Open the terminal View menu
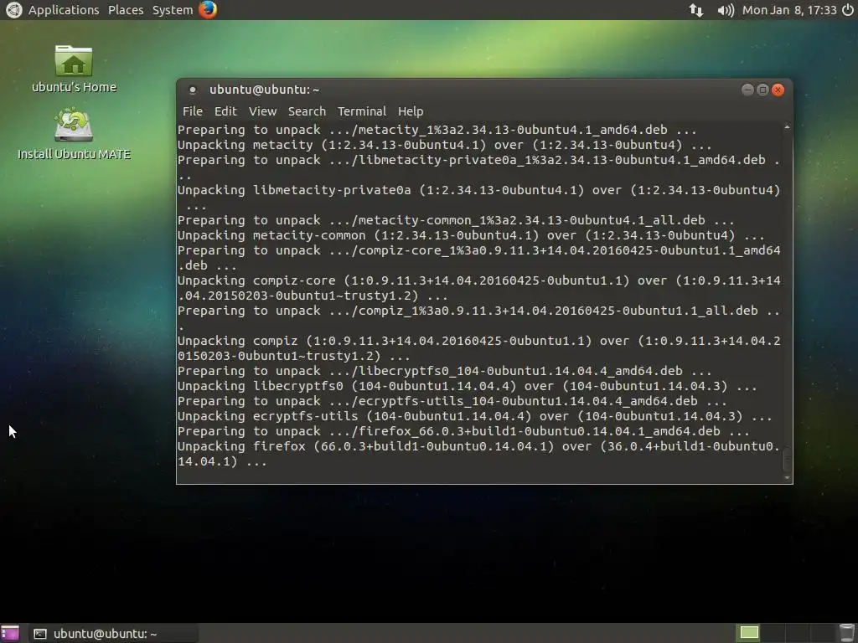 coord(262,111)
